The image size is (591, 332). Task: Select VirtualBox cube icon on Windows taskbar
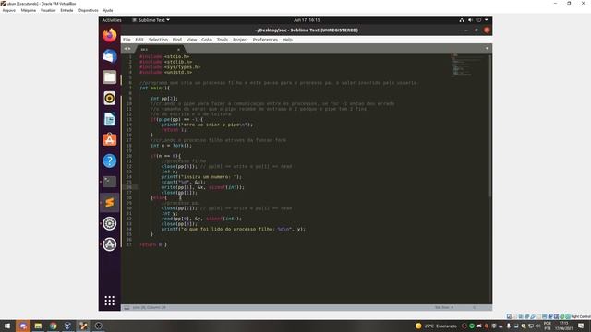click(x=68, y=326)
